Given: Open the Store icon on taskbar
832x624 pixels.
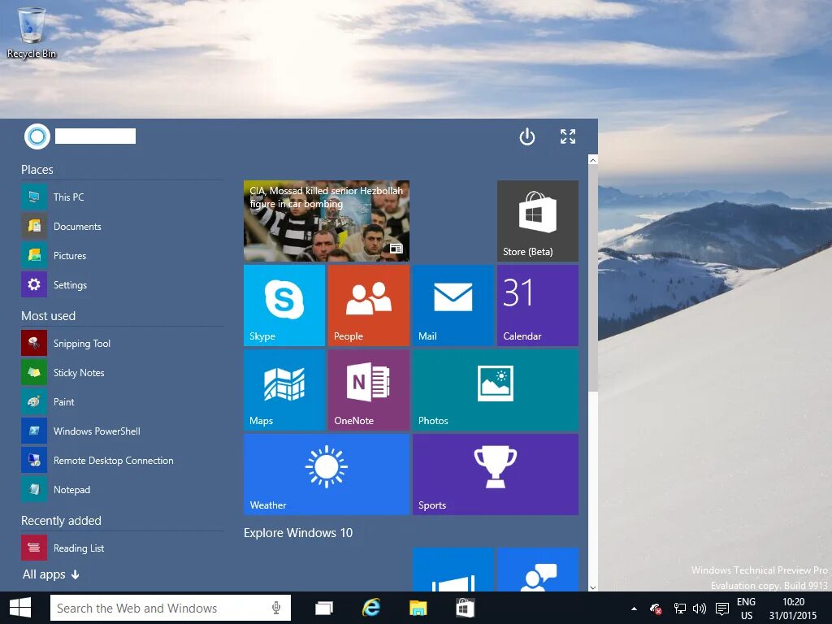Looking at the screenshot, I should (465, 608).
